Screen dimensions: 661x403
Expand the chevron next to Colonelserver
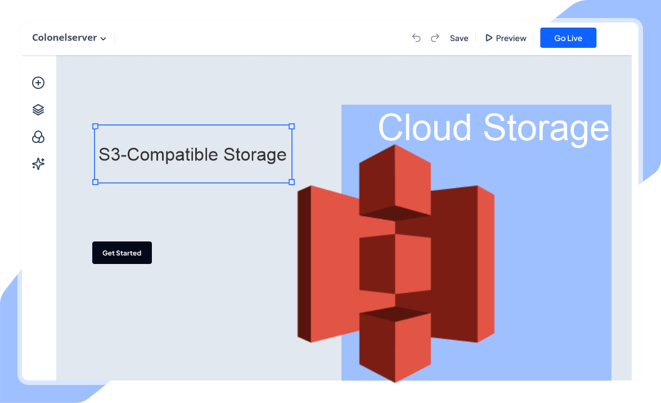104,38
